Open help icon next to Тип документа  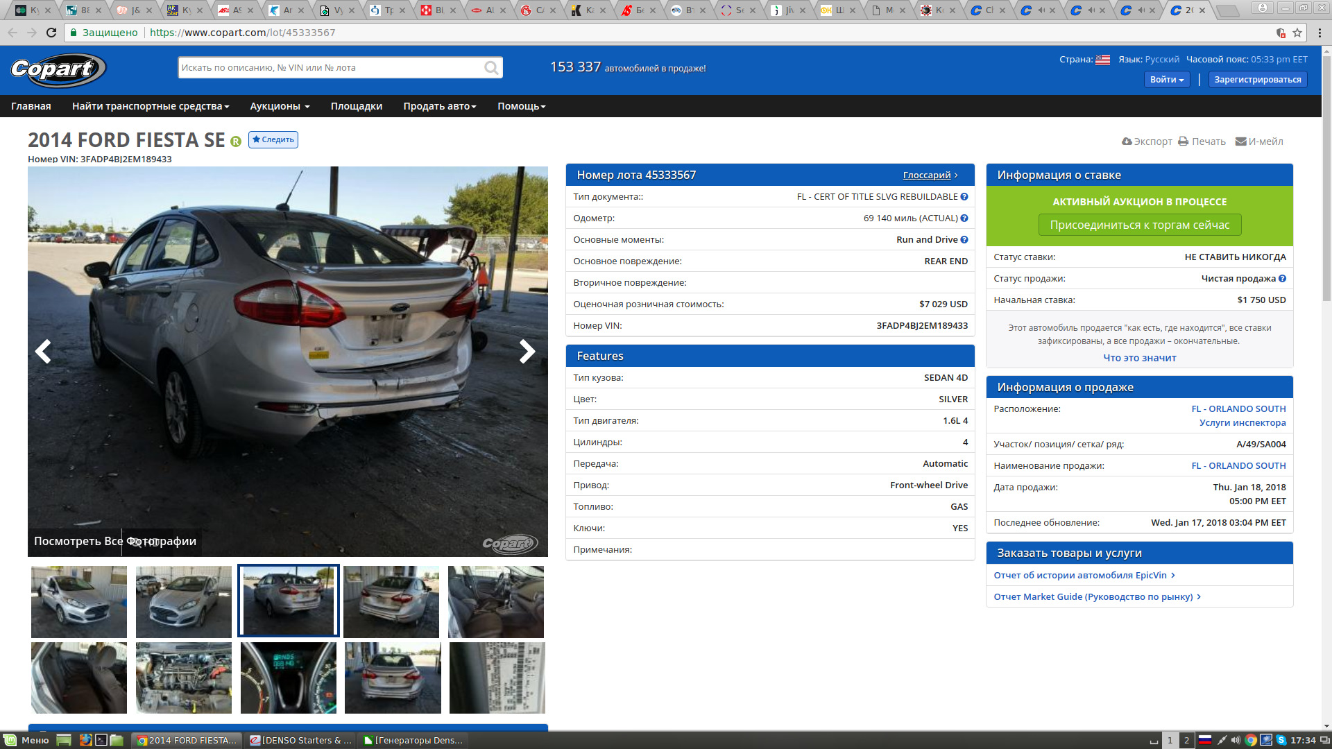coord(964,197)
